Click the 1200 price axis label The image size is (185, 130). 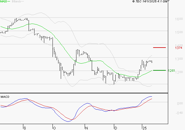pos(179,72)
